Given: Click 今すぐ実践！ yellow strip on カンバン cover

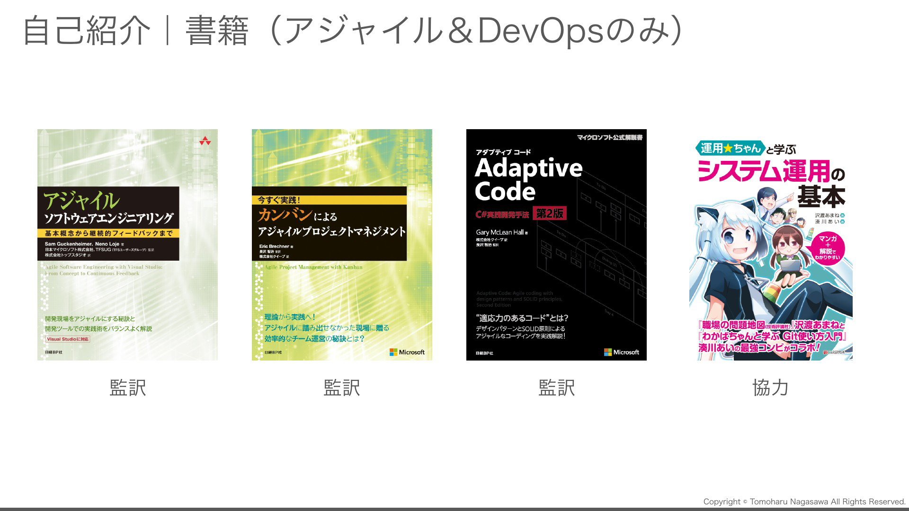Looking at the screenshot, I should 329,200.
